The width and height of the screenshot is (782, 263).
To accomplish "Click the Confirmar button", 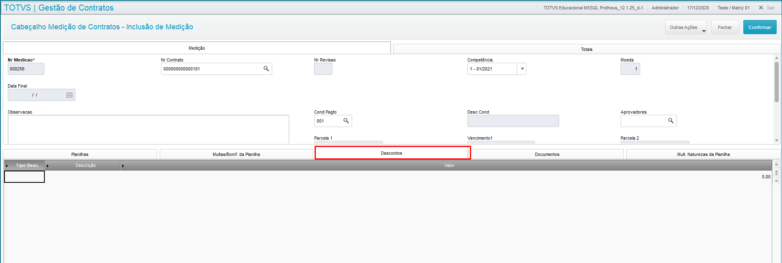I will coord(760,27).
